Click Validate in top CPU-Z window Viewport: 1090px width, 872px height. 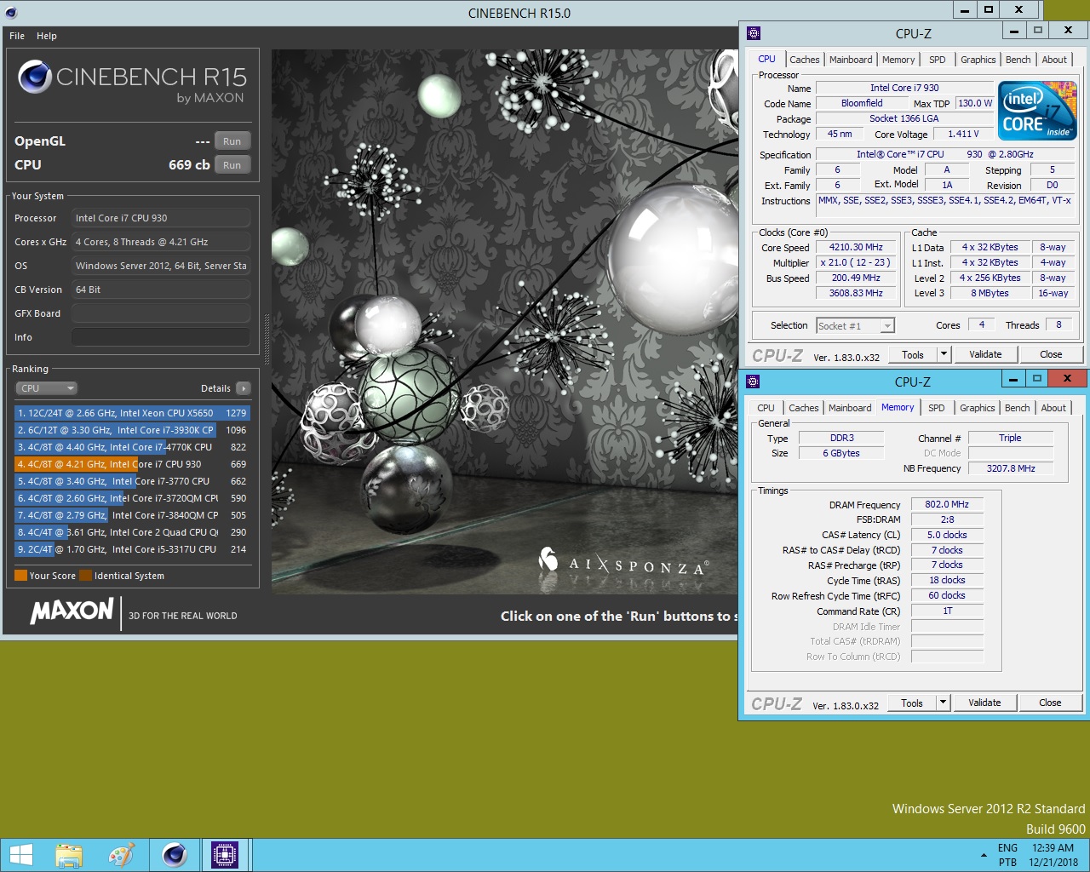pos(985,354)
